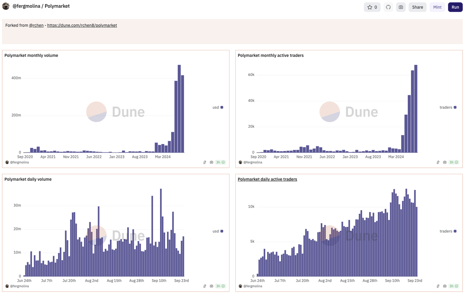Viewport: 466px width, 295px height.
Task: Click the dashboard screenshot camera icon in header
Action: click(x=401, y=7)
